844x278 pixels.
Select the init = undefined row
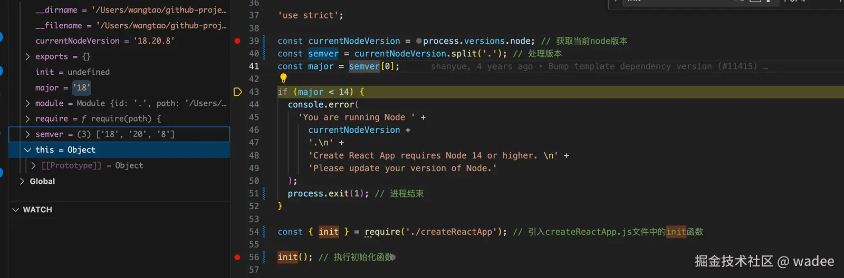pos(119,72)
